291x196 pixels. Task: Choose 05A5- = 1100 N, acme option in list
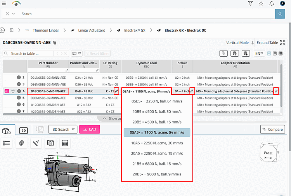[x=157, y=132]
